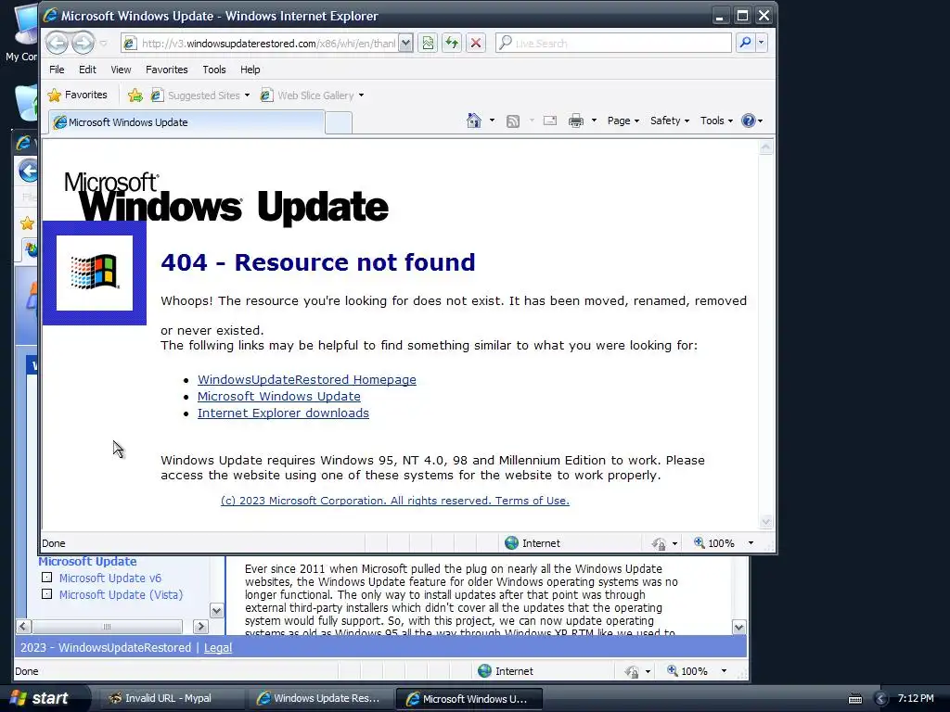Click the Print icon in command bar

point(575,121)
